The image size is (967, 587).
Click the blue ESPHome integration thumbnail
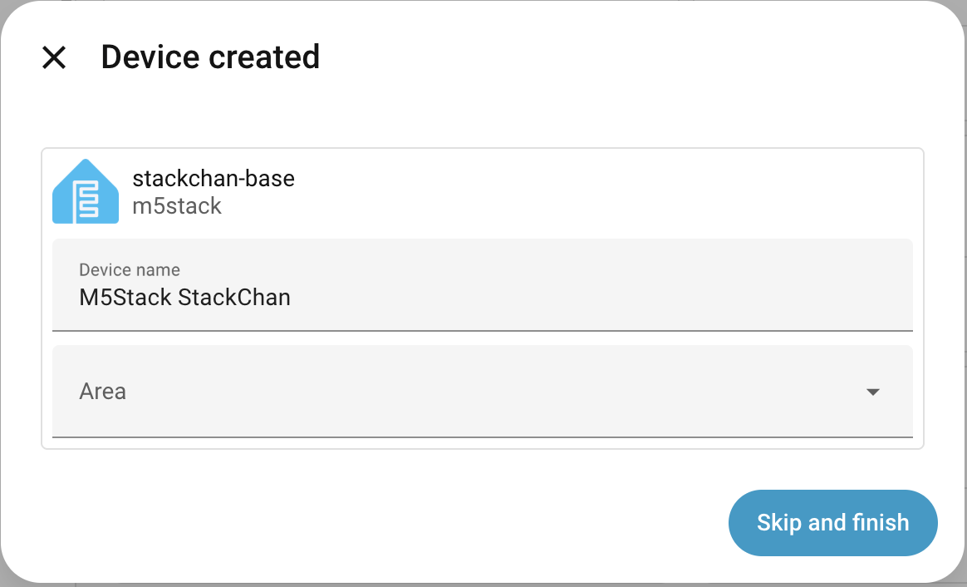85,192
